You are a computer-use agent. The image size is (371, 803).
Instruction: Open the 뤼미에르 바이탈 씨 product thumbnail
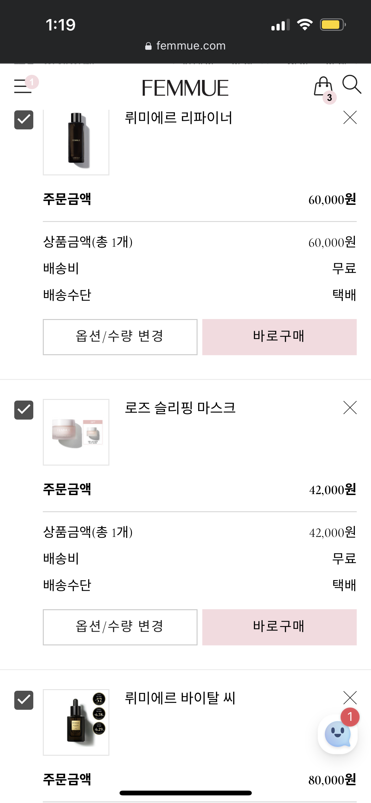(76, 722)
